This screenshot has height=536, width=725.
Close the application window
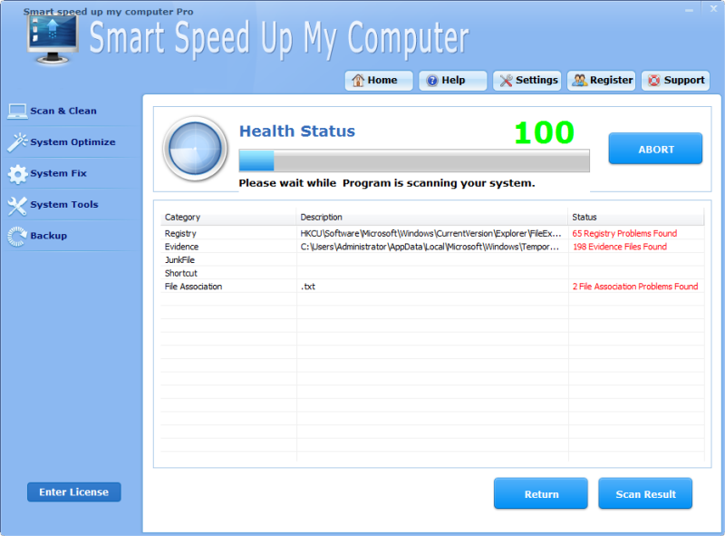(x=713, y=9)
